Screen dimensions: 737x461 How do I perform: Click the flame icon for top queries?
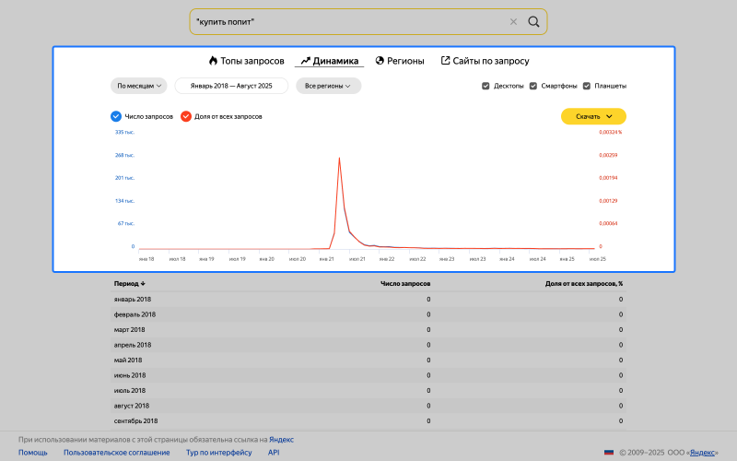(x=213, y=61)
